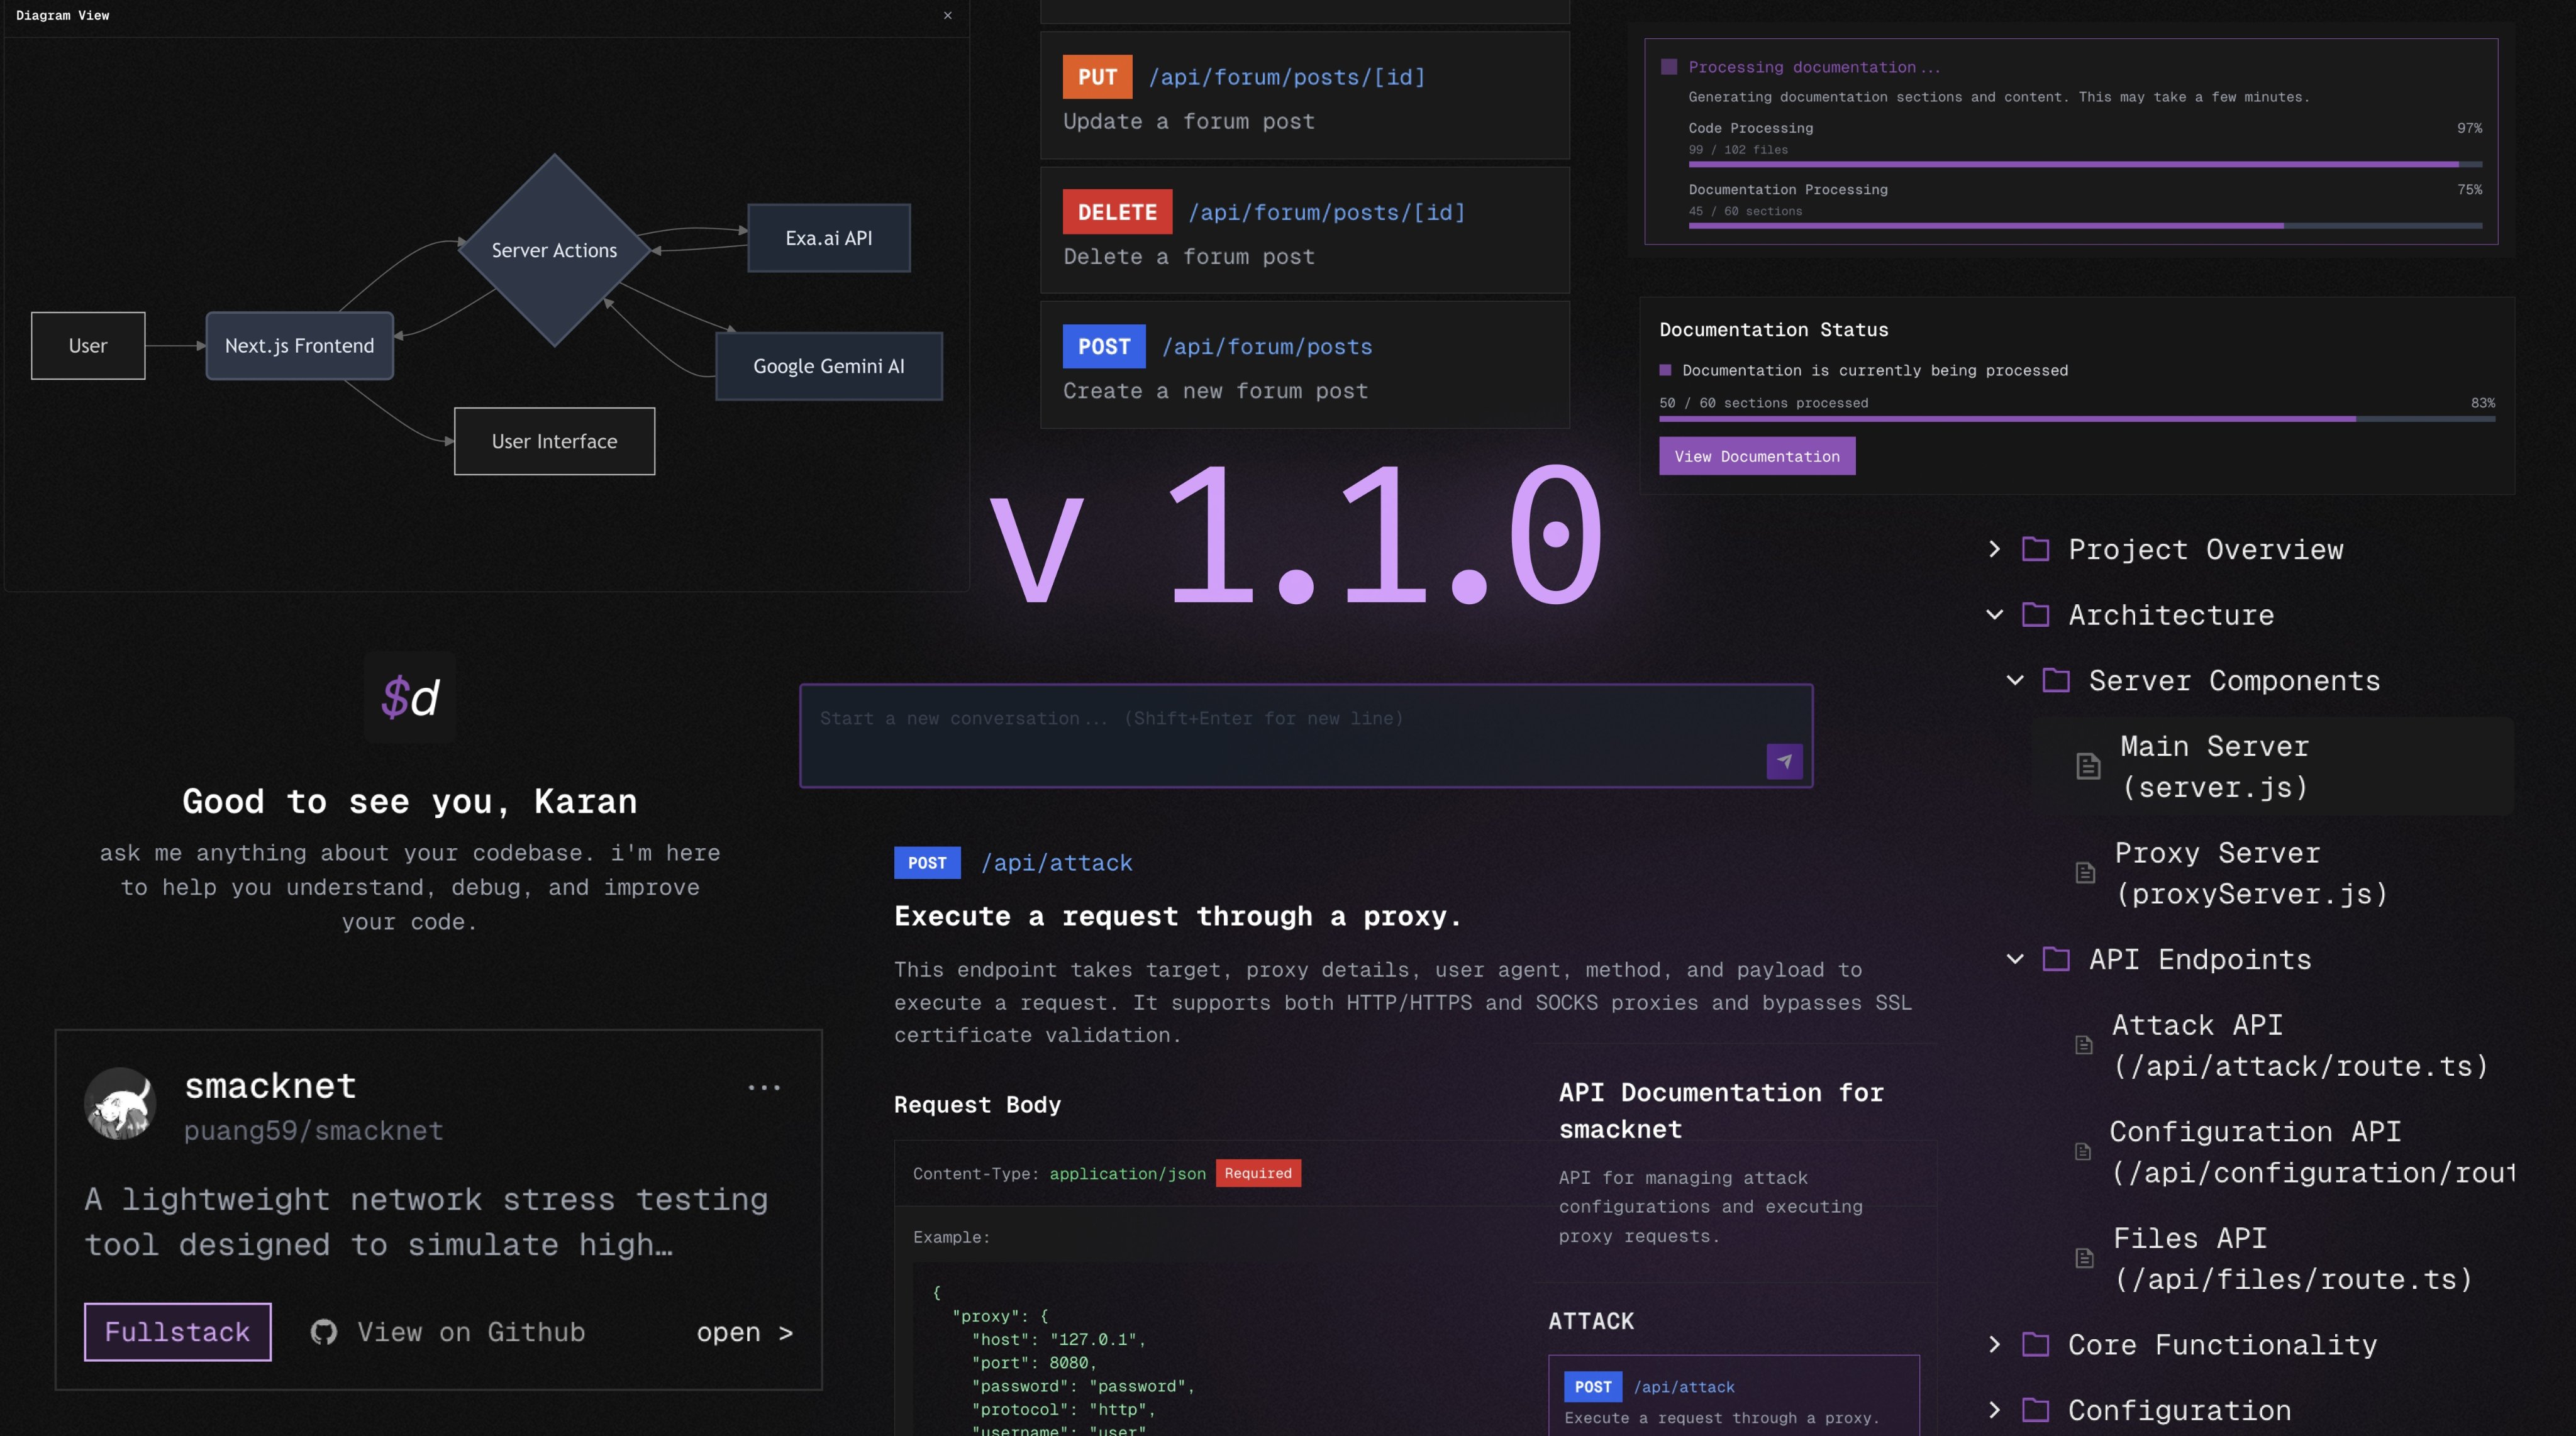Click the Required badge in Request Body
Viewport: 2576px width, 1436px height.
click(1258, 1173)
